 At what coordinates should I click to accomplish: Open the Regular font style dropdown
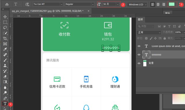click(93, 5)
